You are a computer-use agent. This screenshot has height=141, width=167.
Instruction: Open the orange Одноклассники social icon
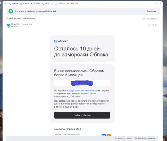click(109, 135)
